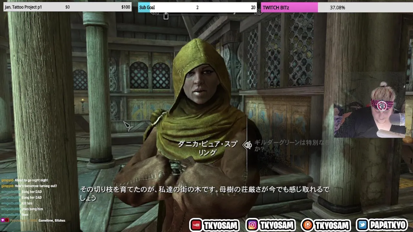Click chat message 'then bang him'

point(32,209)
